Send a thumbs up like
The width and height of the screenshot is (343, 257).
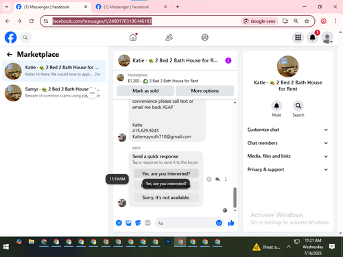pos(231,223)
